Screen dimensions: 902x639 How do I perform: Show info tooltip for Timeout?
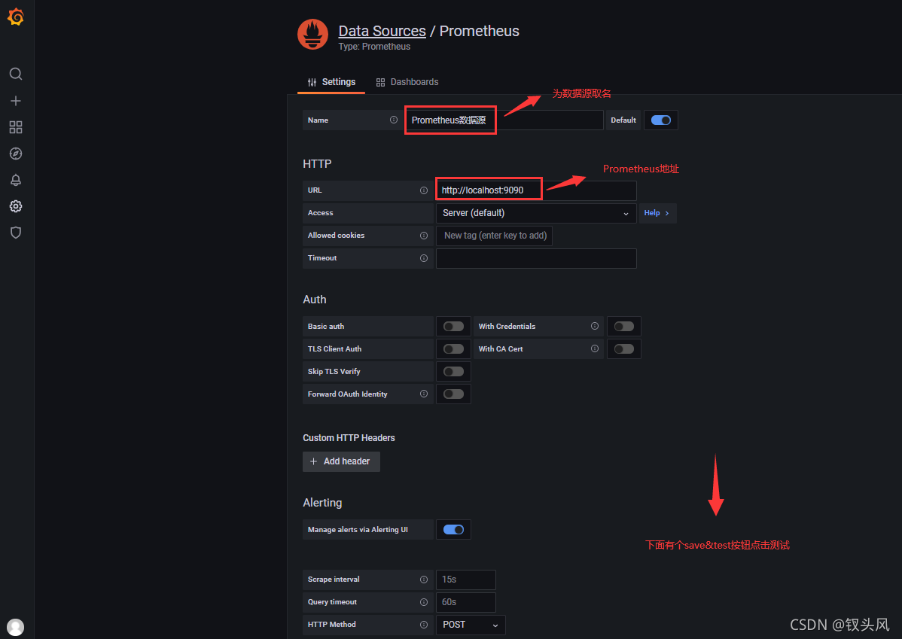tap(424, 258)
